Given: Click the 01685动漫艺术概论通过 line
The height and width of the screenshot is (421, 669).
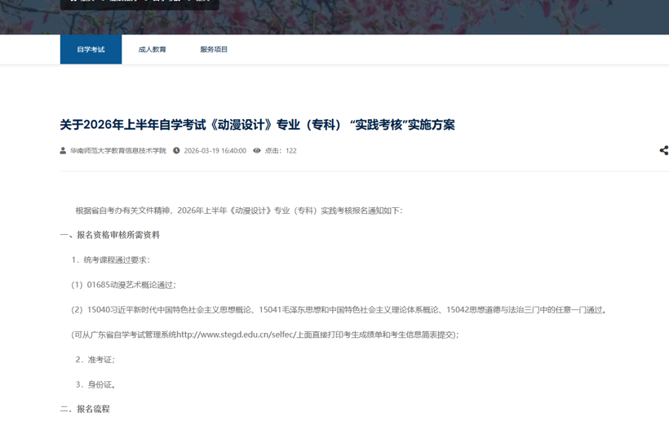Looking at the screenshot, I should click(x=123, y=285).
